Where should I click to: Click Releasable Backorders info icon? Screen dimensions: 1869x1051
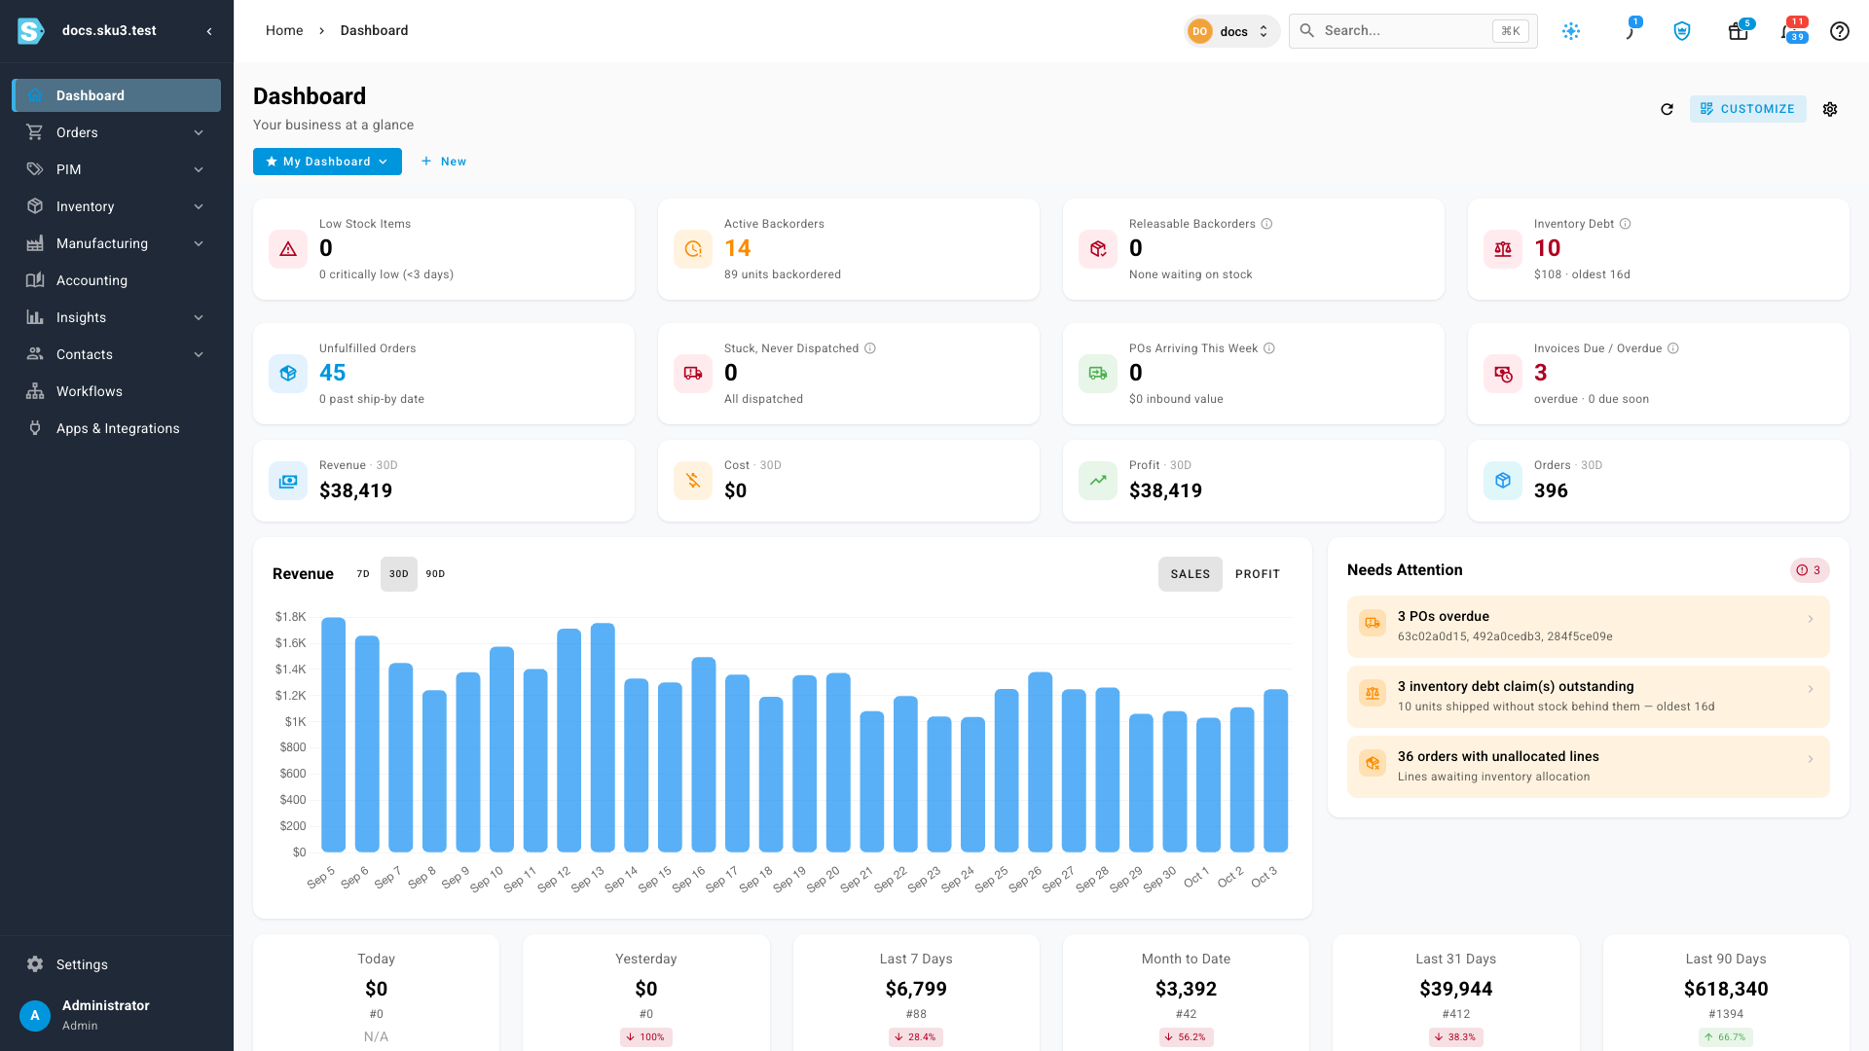[x=1266, y=224]
